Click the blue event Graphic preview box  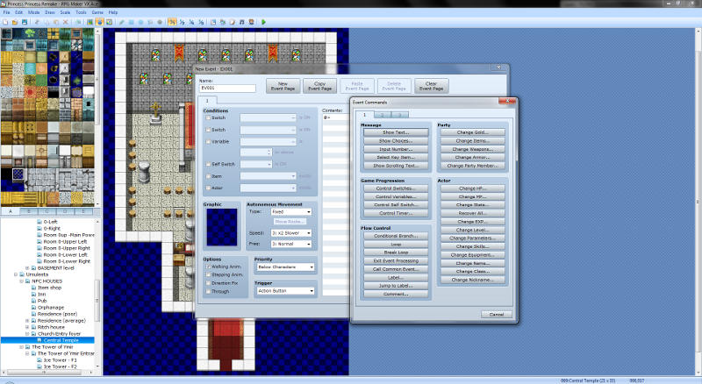pyautogui.click(x=221, y=227)
